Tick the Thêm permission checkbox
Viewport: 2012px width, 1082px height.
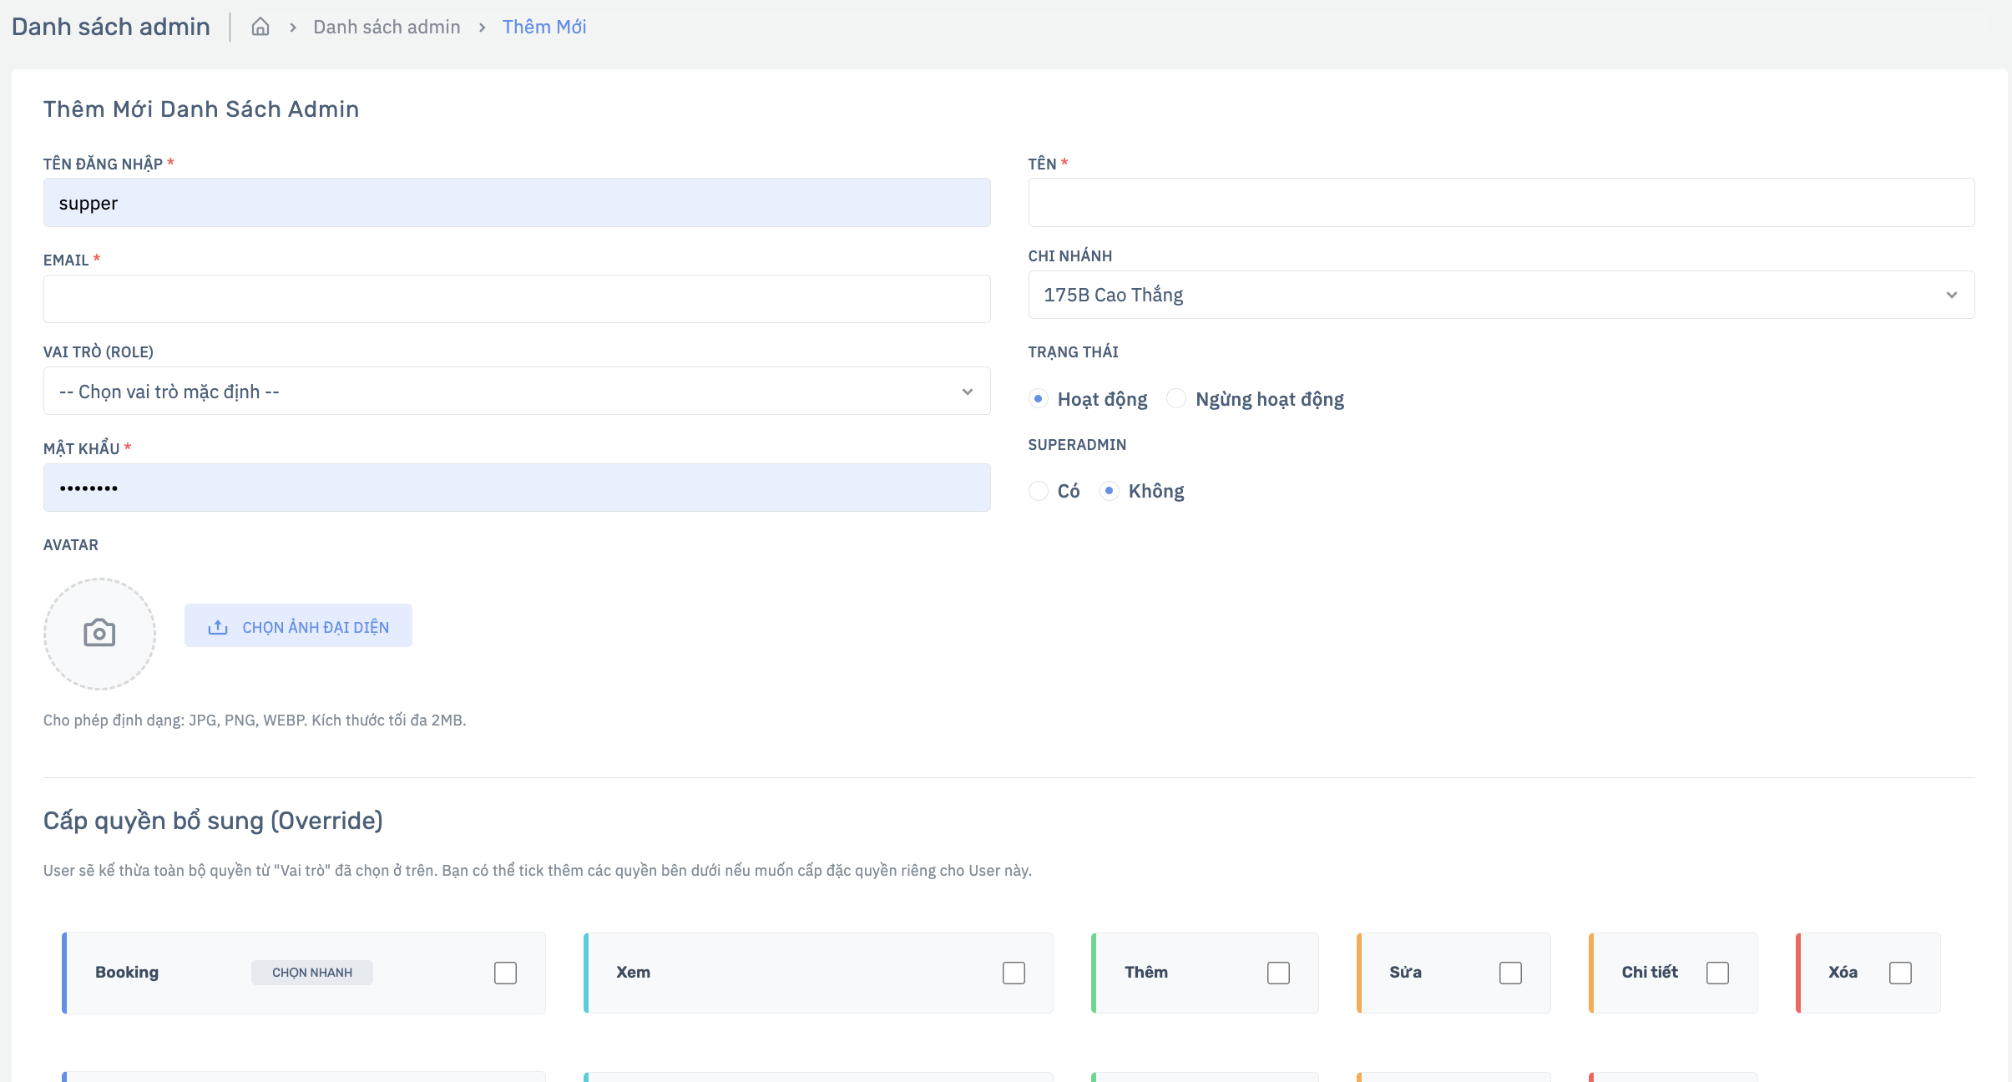pos(1278,973)
